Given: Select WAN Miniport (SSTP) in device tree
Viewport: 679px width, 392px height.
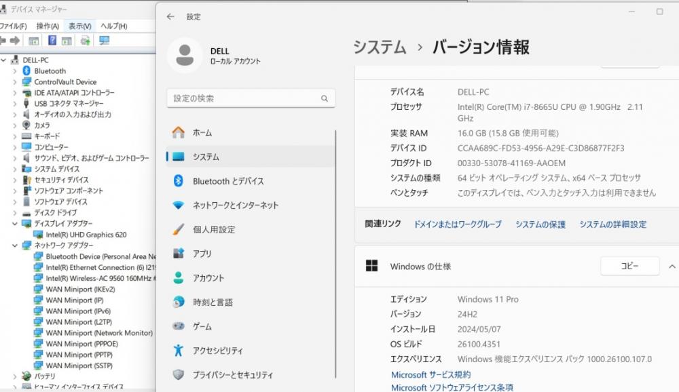Looking at the screenshot, I should 79,366.
